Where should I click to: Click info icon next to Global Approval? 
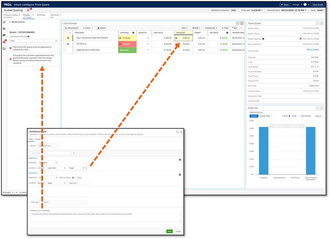pos(264,39)
